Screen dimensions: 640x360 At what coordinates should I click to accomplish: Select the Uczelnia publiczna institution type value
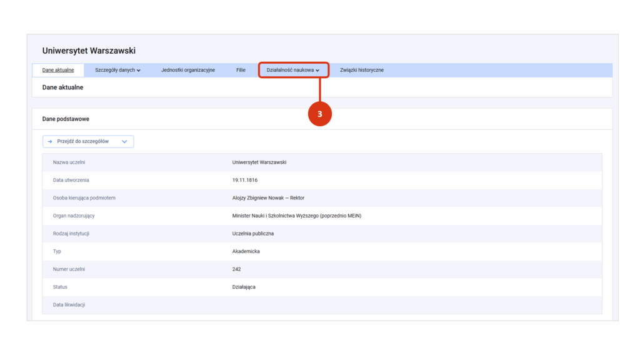[x=252, y=234]
